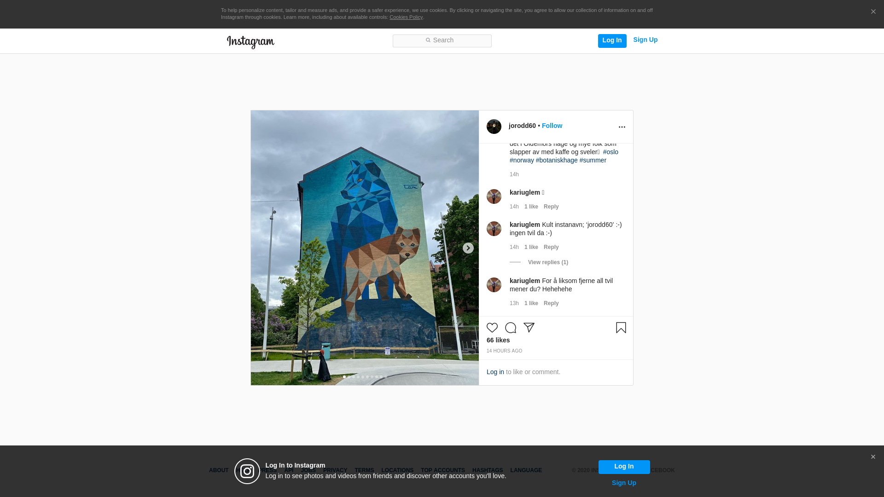Open LANGUAGE footer selector

[526, 470]
